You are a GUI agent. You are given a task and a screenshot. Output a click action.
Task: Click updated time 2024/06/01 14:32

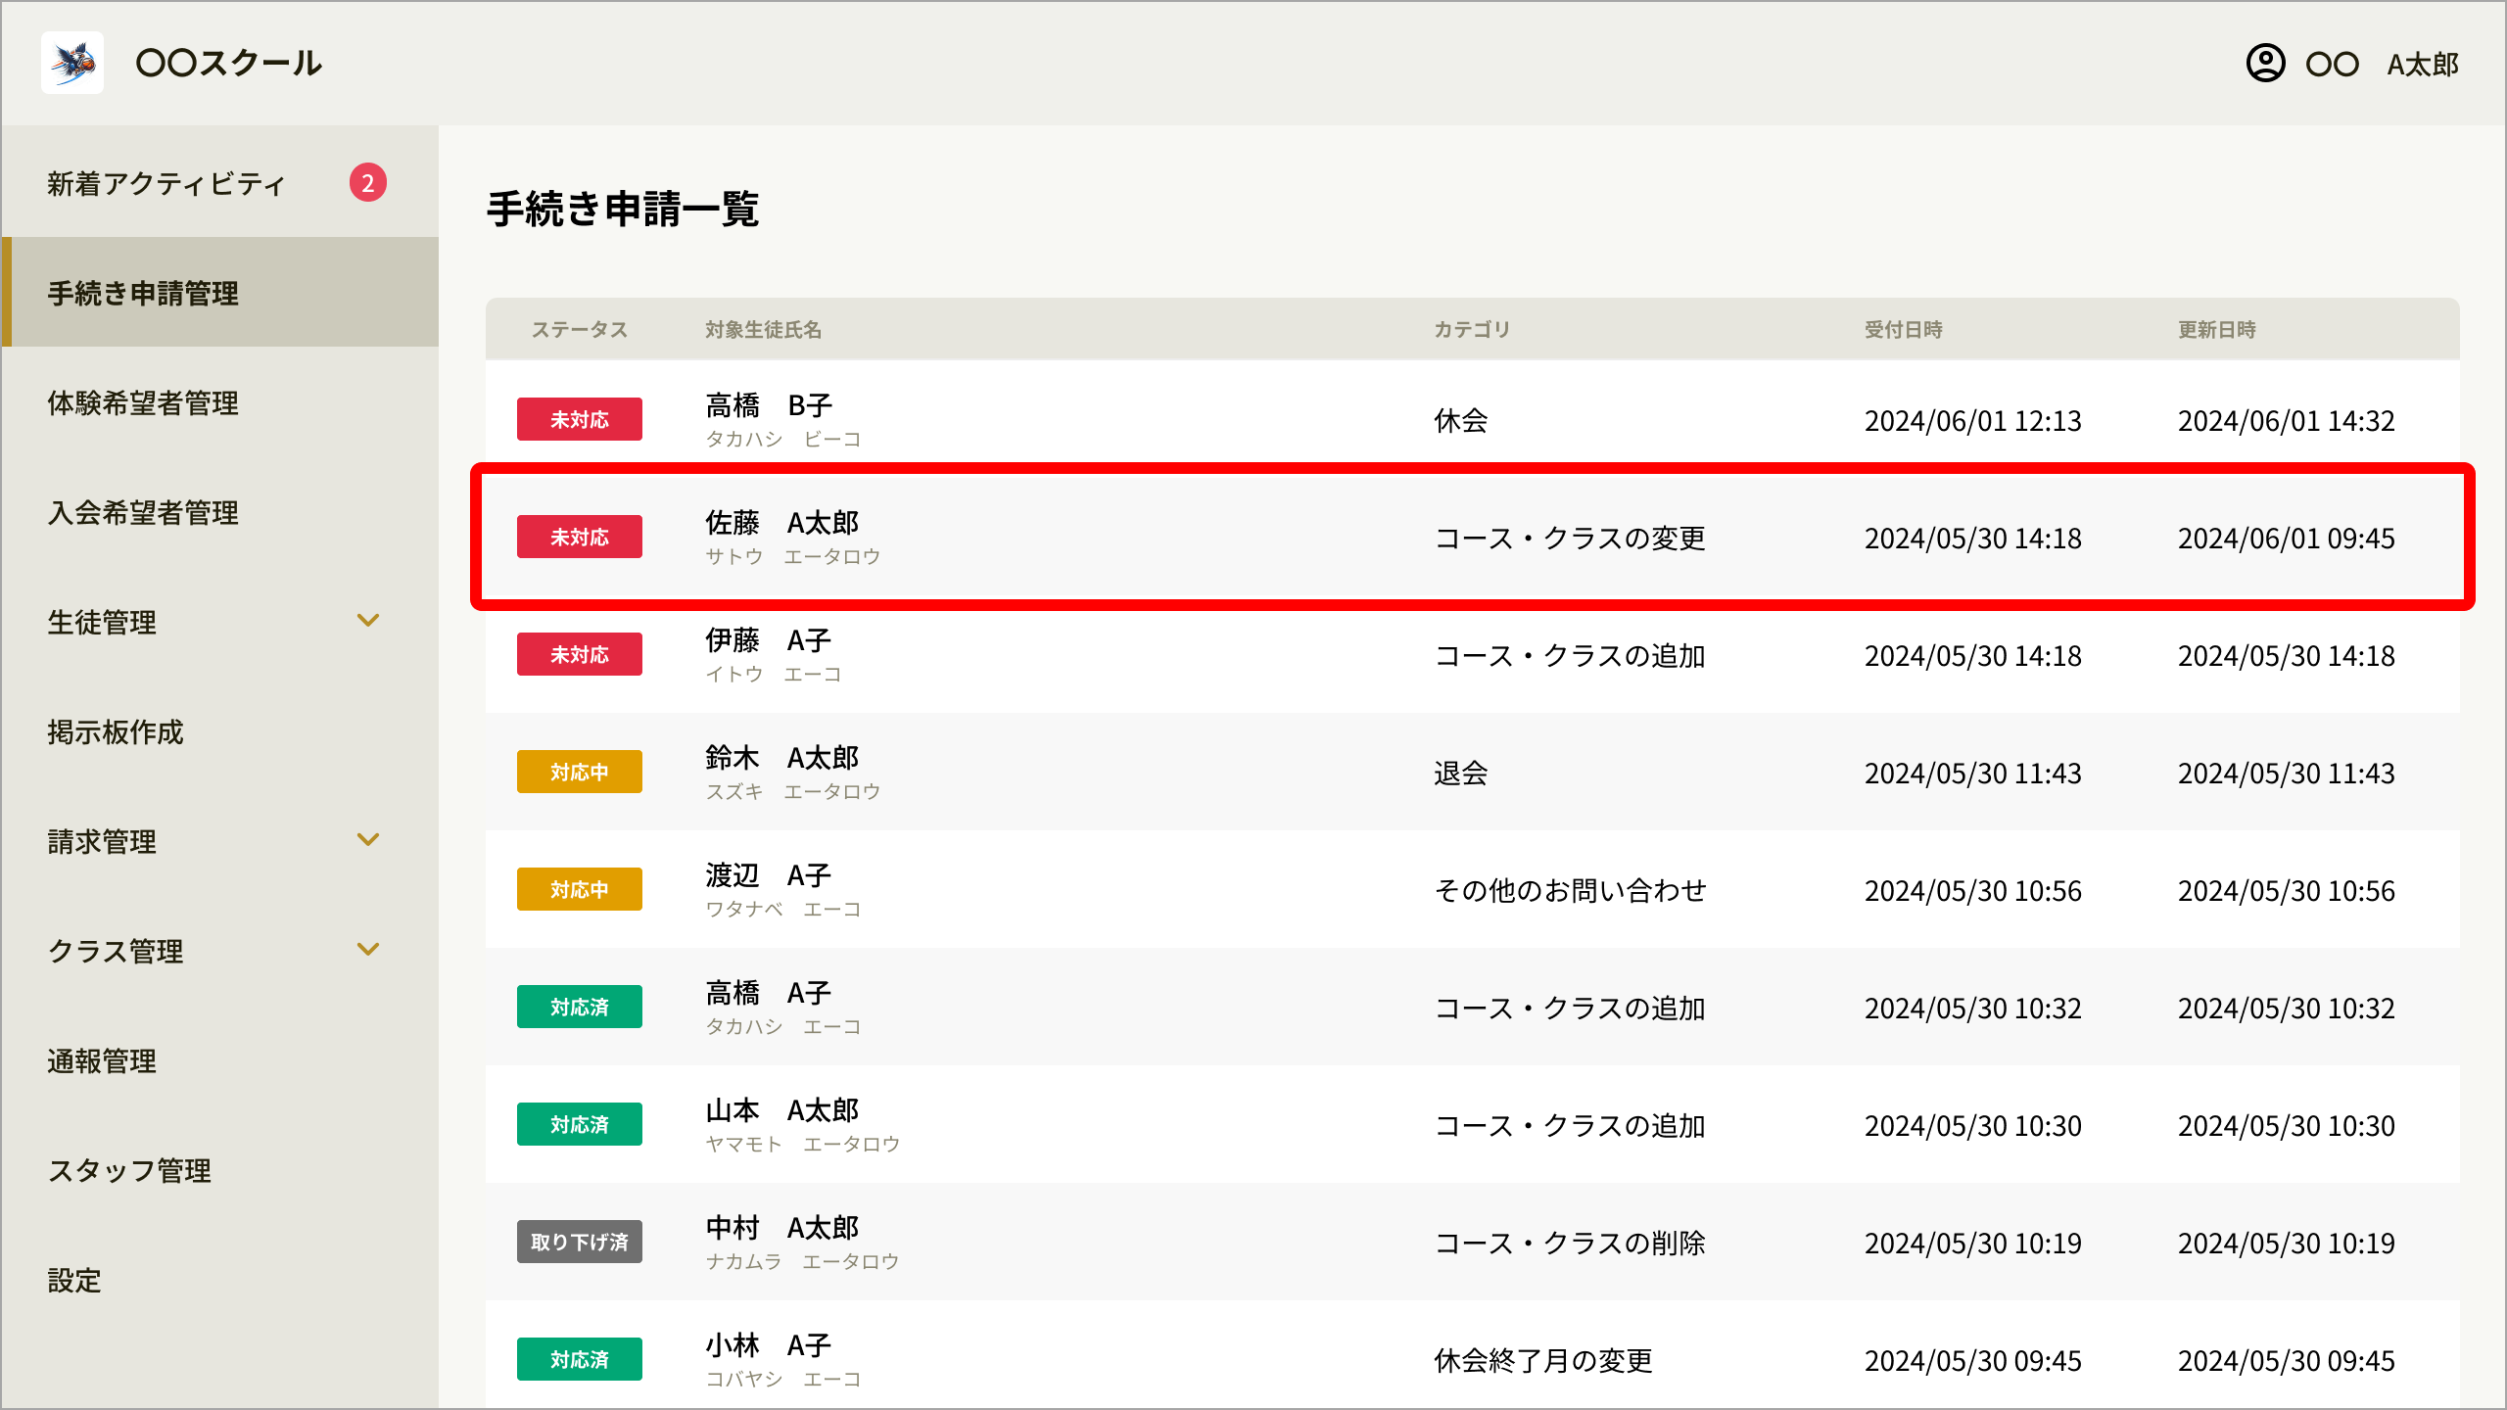tap(2287, 420)
